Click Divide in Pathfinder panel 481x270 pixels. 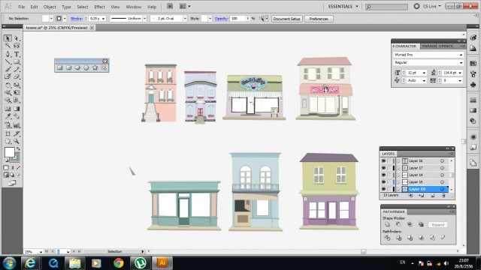coord(388,238)
